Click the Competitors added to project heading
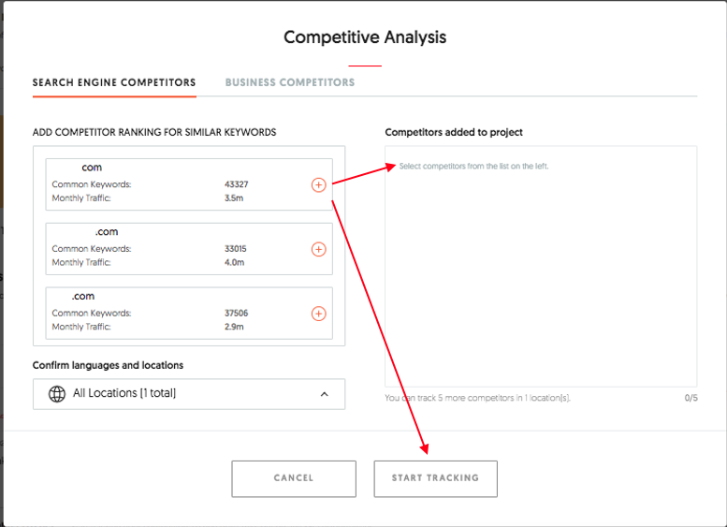The width and height of the screenshot is (727, 527). (454, 133)
